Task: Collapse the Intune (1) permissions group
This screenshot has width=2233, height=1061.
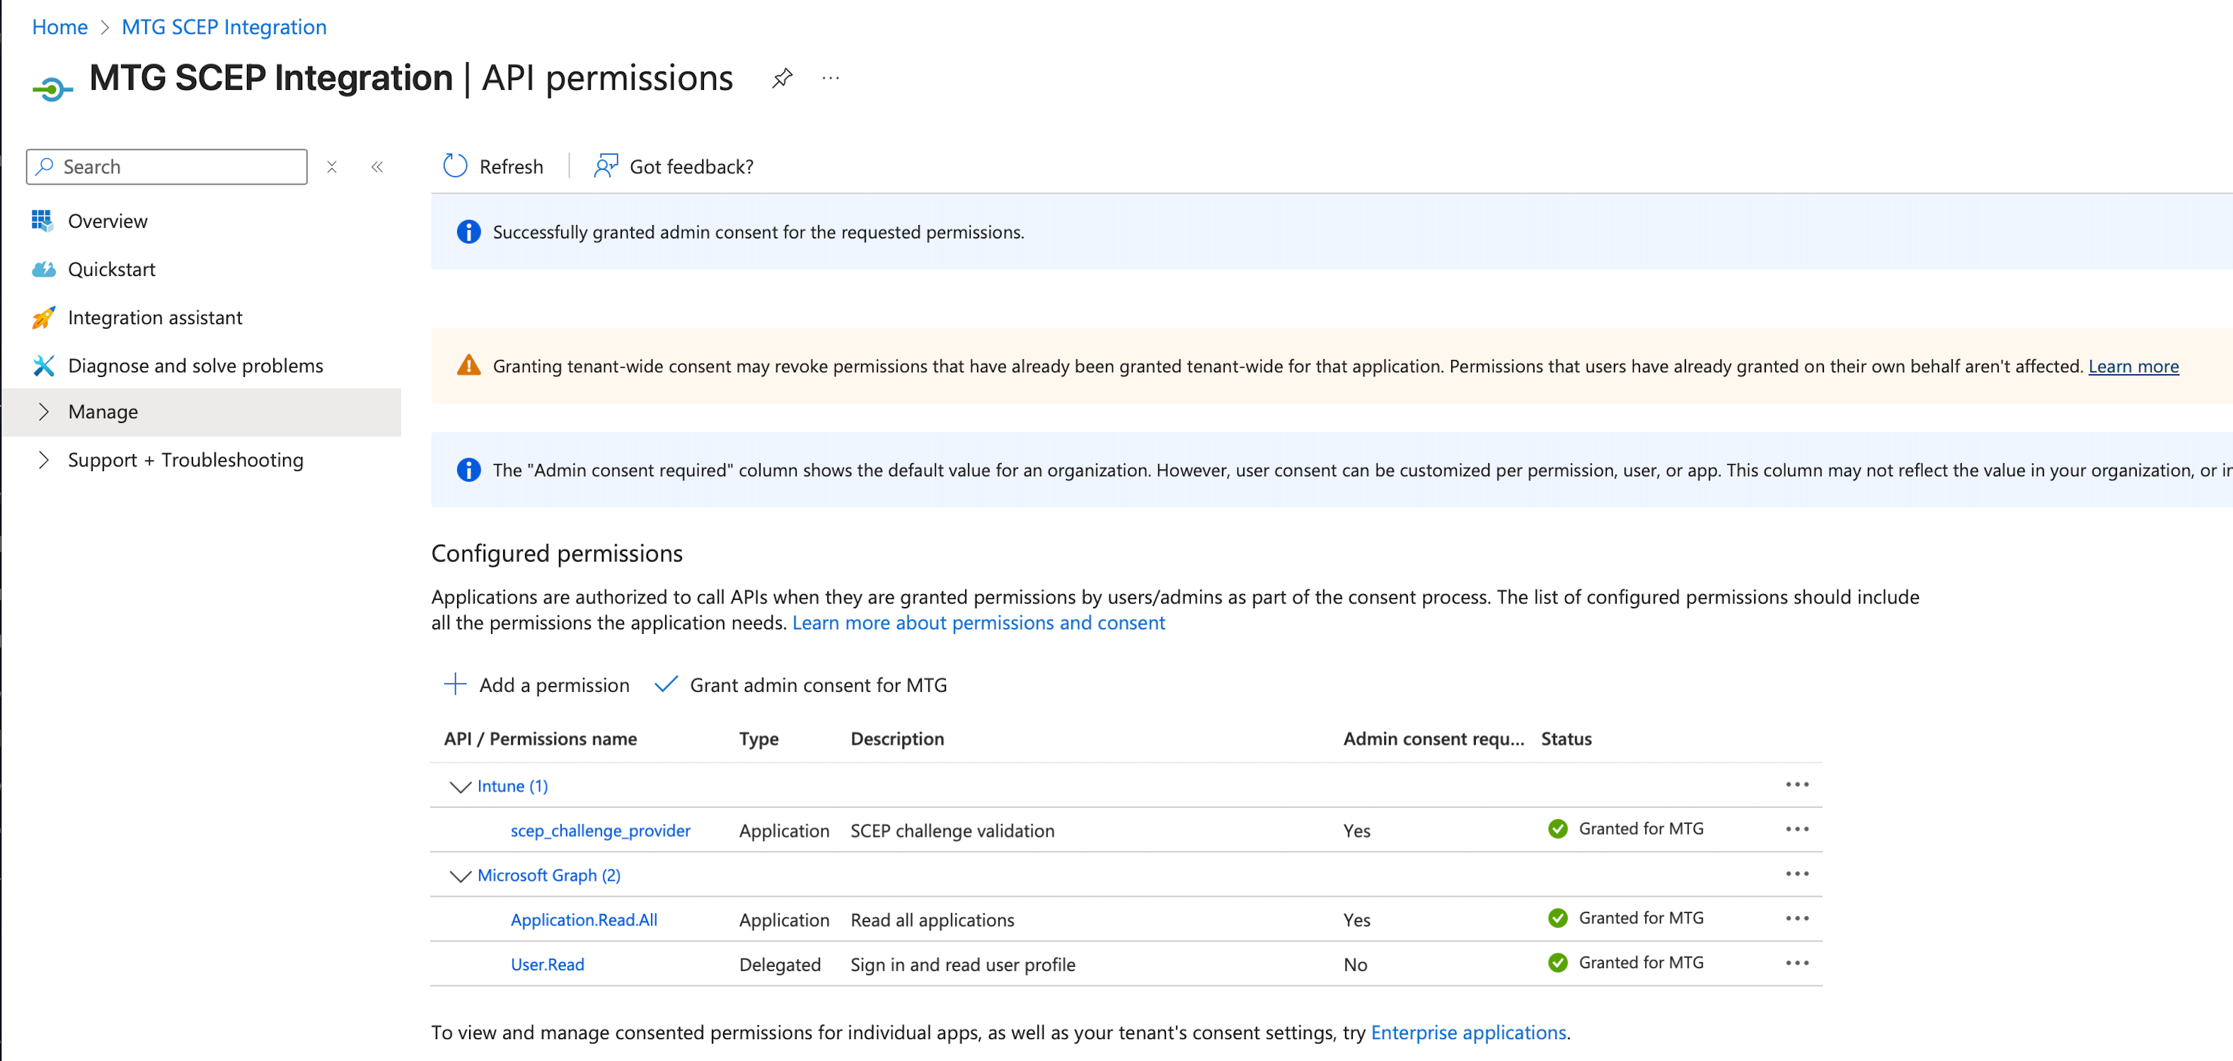Action: [459, 787]
